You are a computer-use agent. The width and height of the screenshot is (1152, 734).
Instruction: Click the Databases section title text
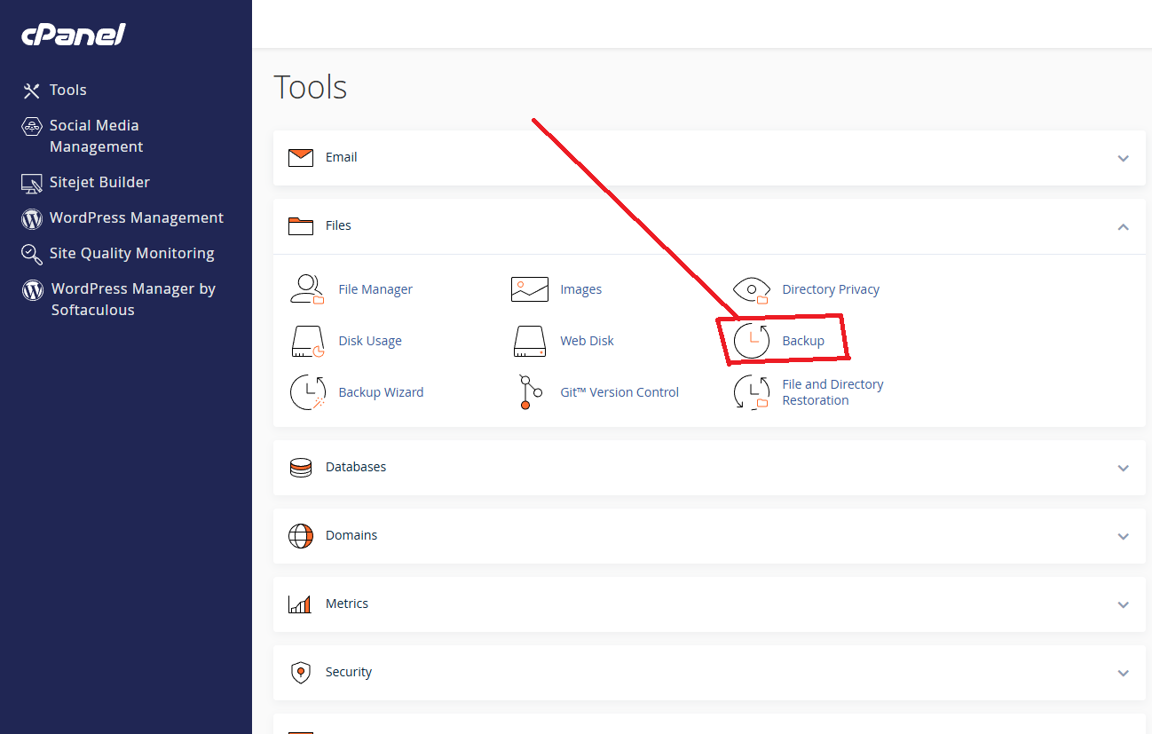(356, 468)
